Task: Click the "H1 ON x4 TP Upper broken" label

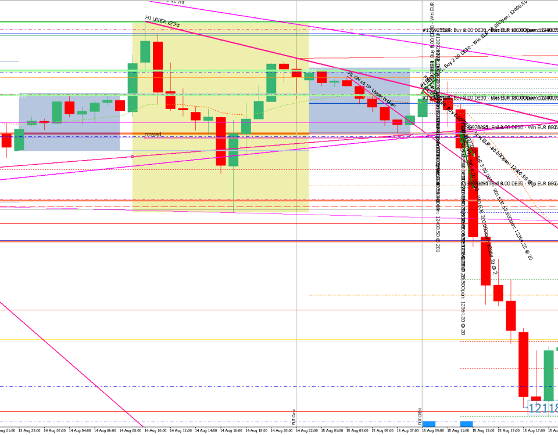Action: pyautogui.click(x=372, y=89)
